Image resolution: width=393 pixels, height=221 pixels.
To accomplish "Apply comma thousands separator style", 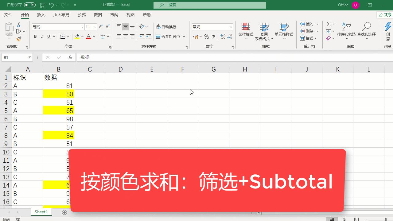I will [213, 37].
